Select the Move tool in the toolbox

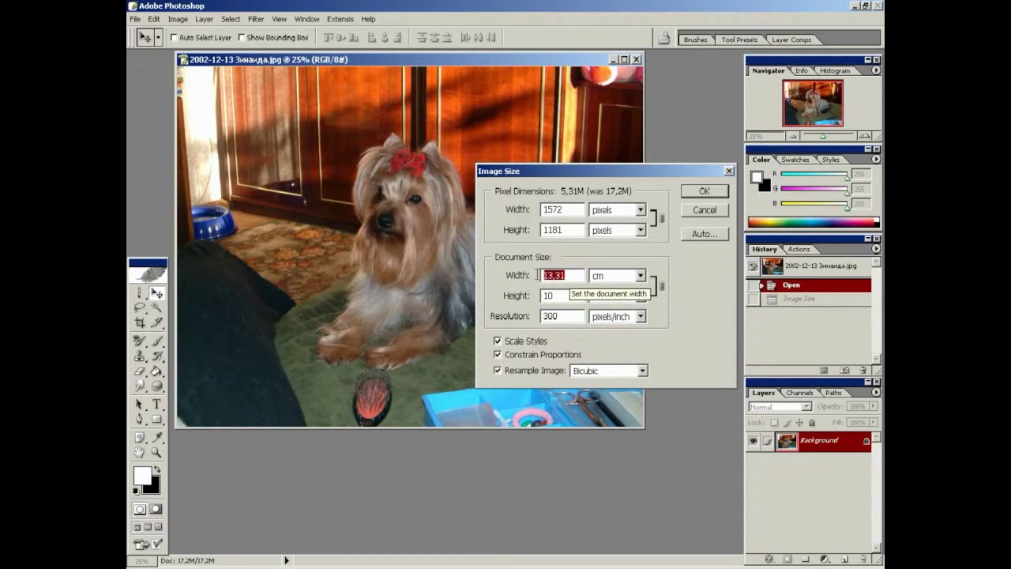156,294
